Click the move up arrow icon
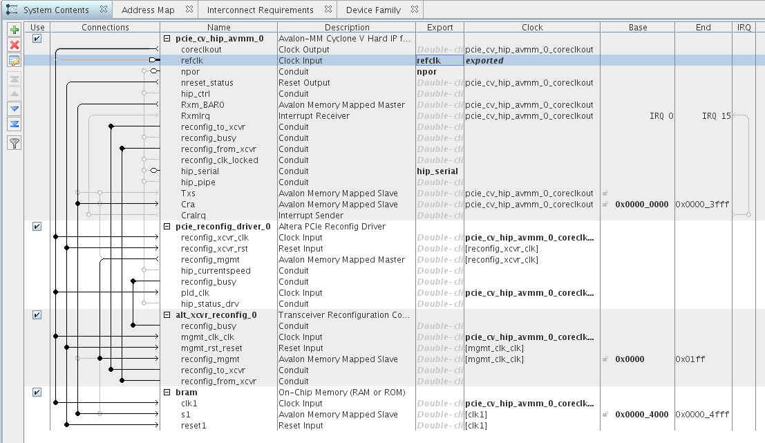 click(14, 93)
